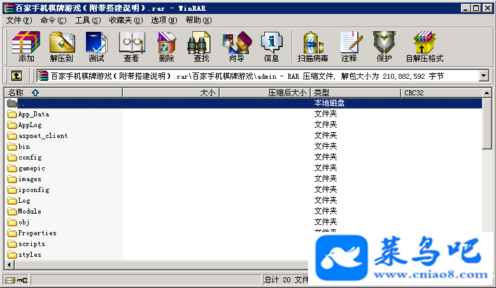Select the obj folder name
The image size is (496, 288).
coord(24,223)
